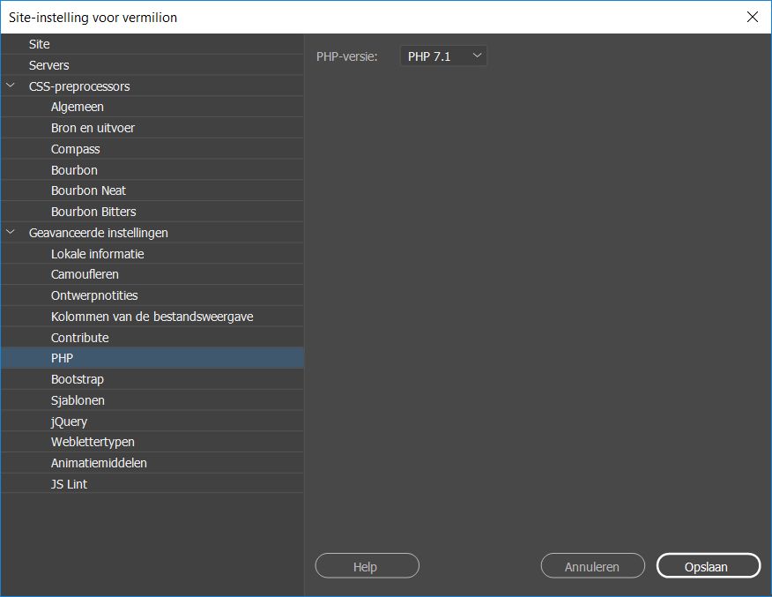Click the PHP-versie label

pyautogui.click(x=346, y=56)
